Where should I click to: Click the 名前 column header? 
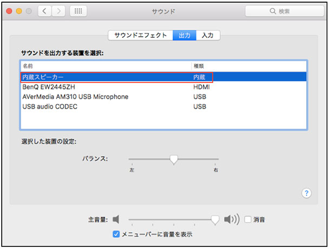pyautogui.click(x=106, y=66)
